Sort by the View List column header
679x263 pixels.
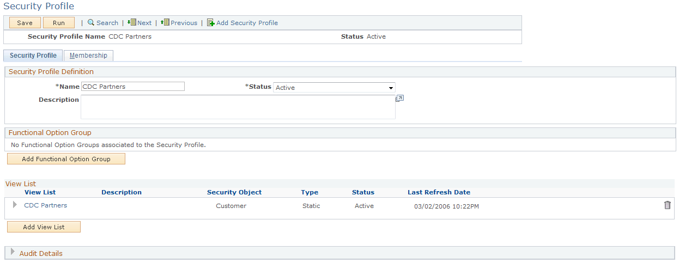40,192
